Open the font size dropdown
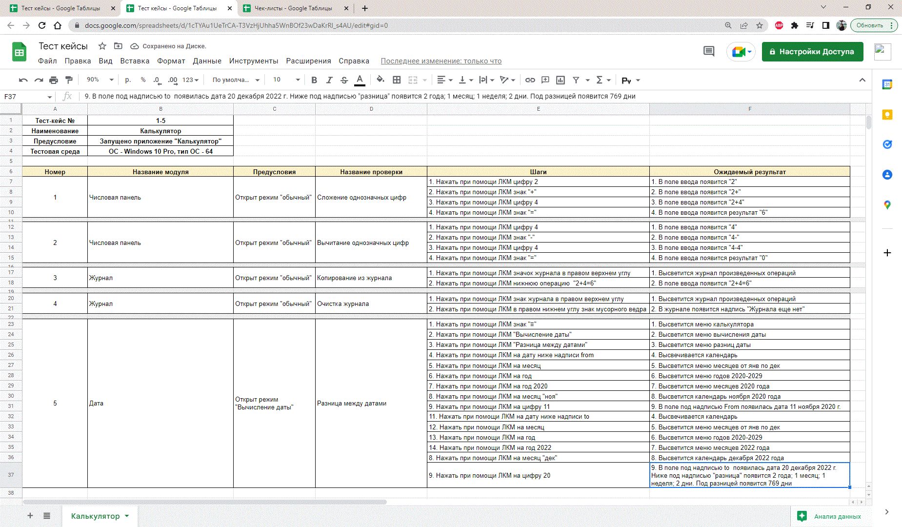The width and height of the screenshot is (902, 527). tap(286, 80)
